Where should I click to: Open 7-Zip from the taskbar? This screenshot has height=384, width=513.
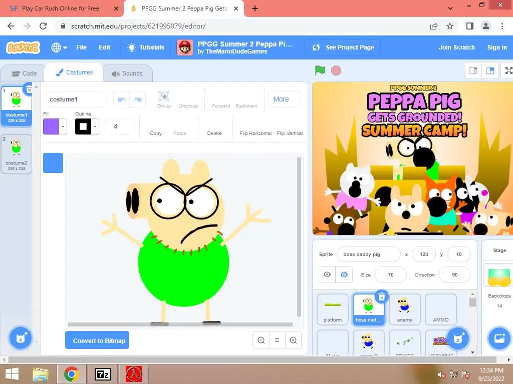click(x=103, y=374)
